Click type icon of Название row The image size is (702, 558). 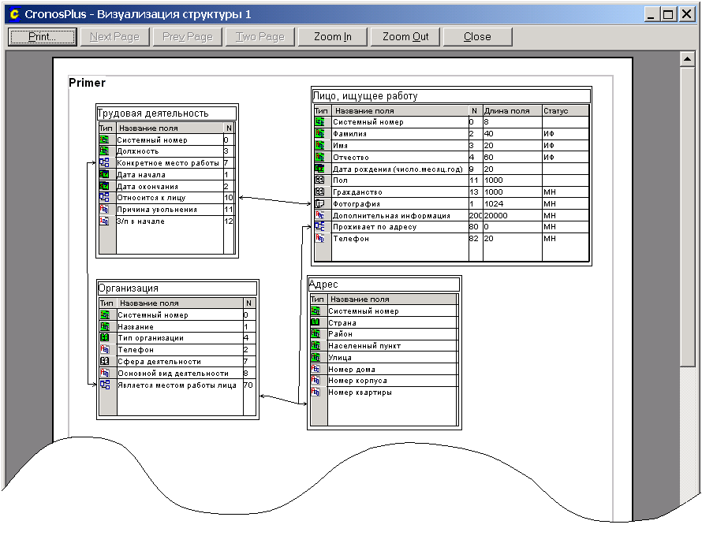tap(105, 326)
